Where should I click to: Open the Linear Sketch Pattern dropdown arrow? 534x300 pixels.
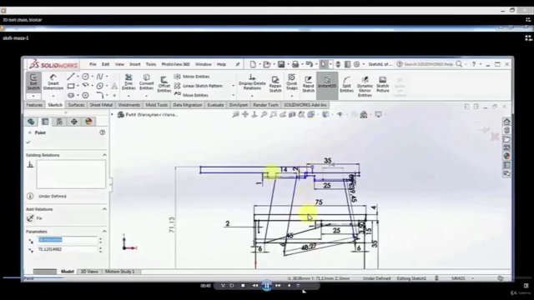234,86
